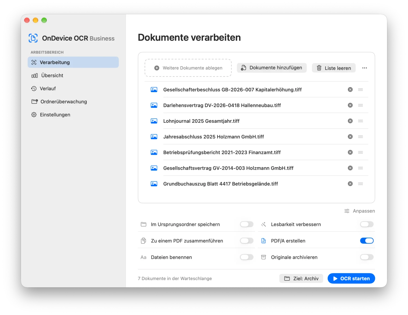Screen dimensions: 408x315
Task: Open Verarbeitung in sidebar
Action: (73, 62)
